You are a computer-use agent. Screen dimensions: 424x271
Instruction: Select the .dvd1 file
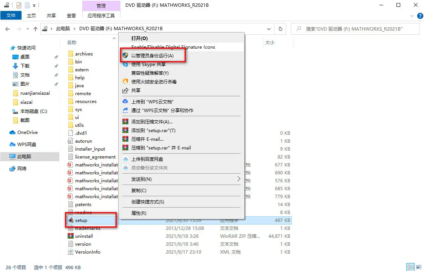[x=81, y=133]
